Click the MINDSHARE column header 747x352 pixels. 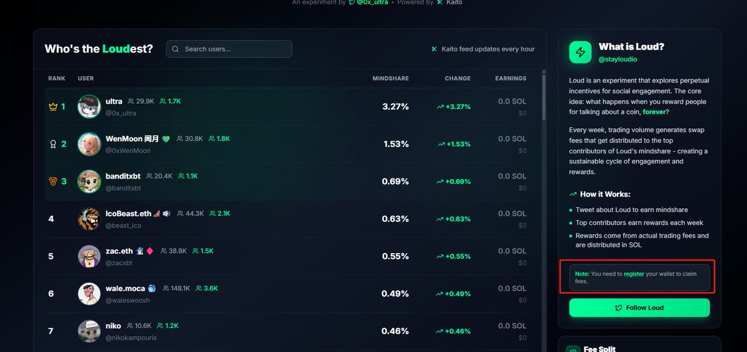(390, 78)
